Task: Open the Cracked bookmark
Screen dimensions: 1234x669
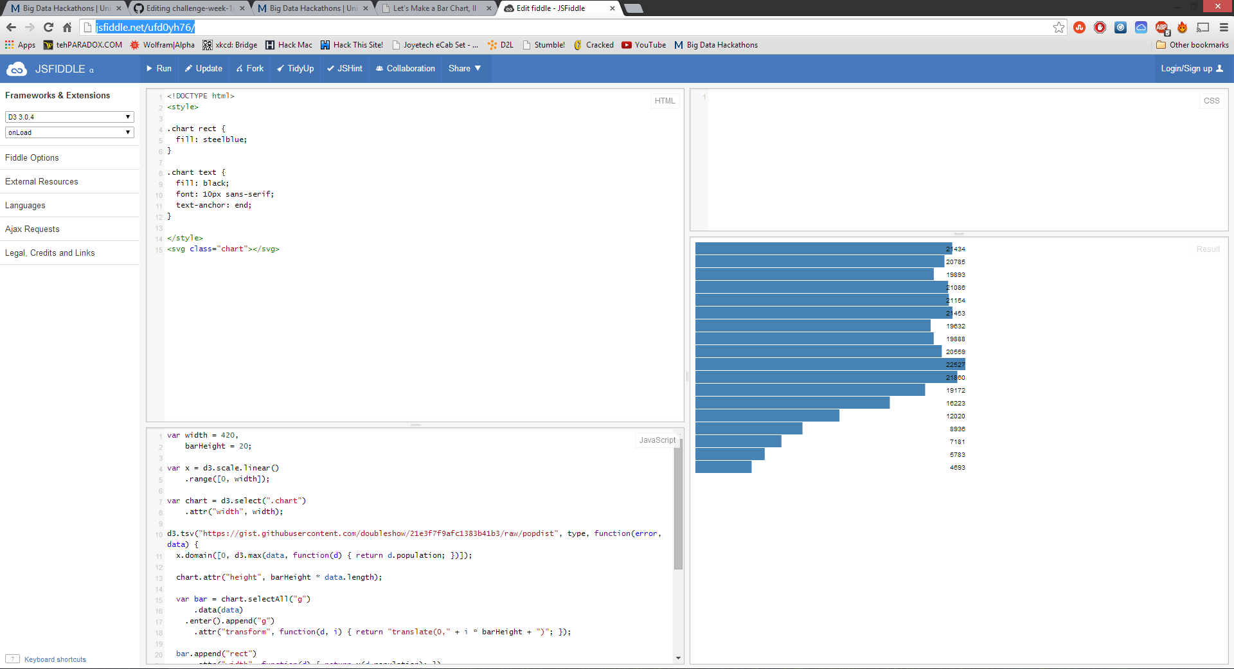Action: pos(594,45)
